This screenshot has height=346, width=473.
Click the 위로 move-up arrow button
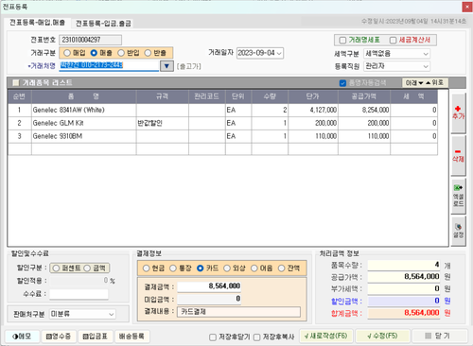coord(435,82)
